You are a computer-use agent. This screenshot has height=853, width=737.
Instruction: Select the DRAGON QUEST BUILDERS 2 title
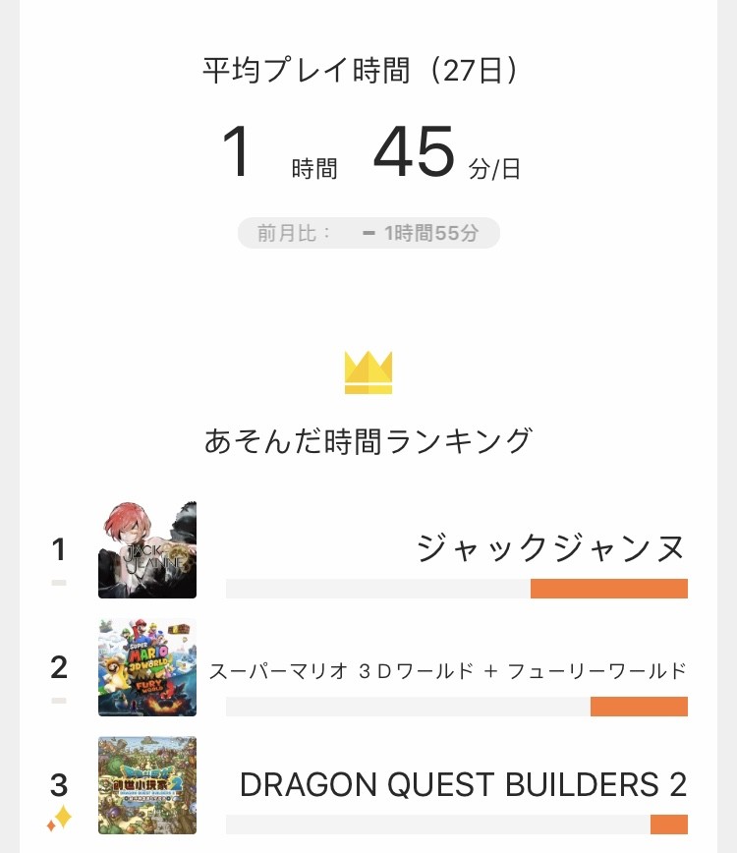(x=464, y=784)
